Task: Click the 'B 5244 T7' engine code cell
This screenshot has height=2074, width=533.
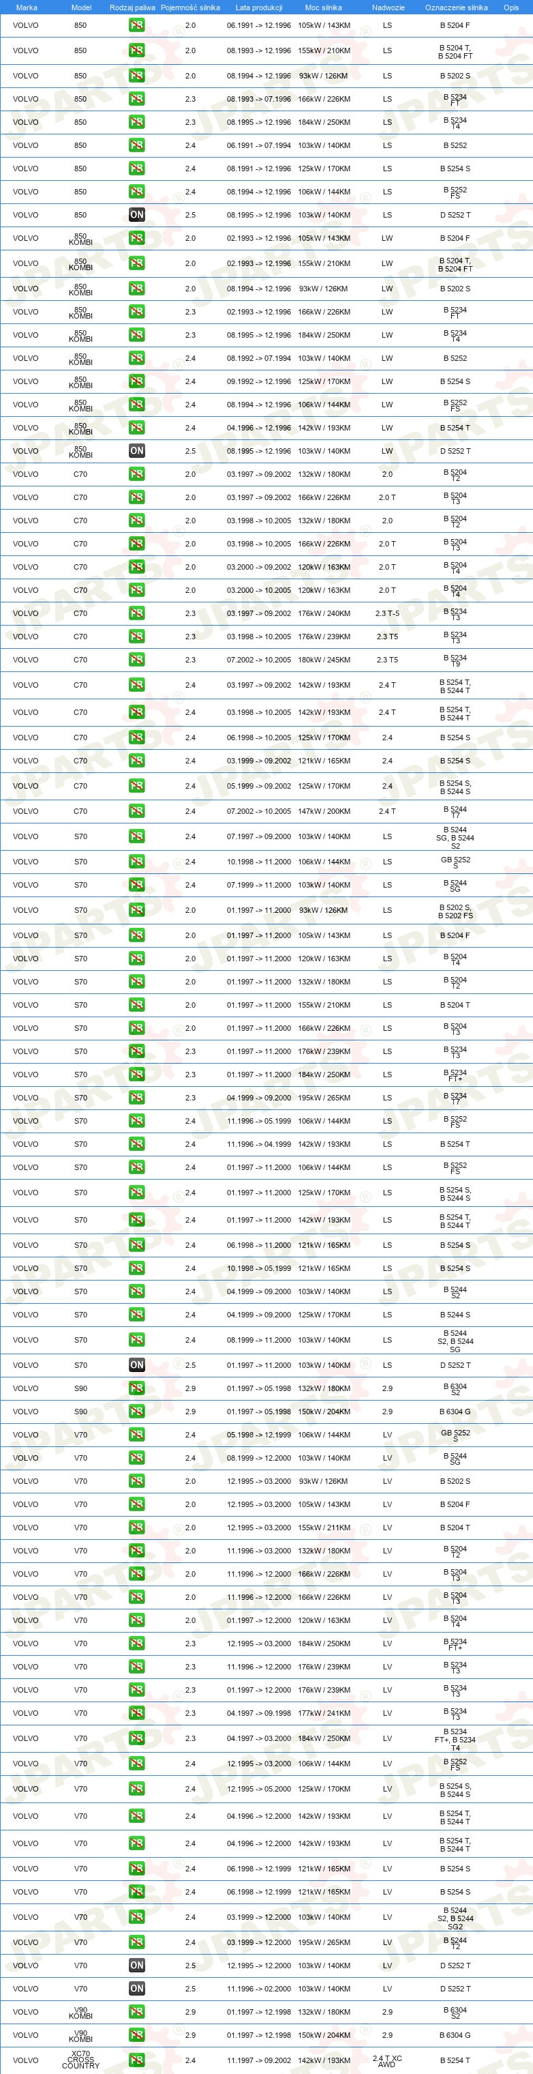Action: (x=455, y=812)
